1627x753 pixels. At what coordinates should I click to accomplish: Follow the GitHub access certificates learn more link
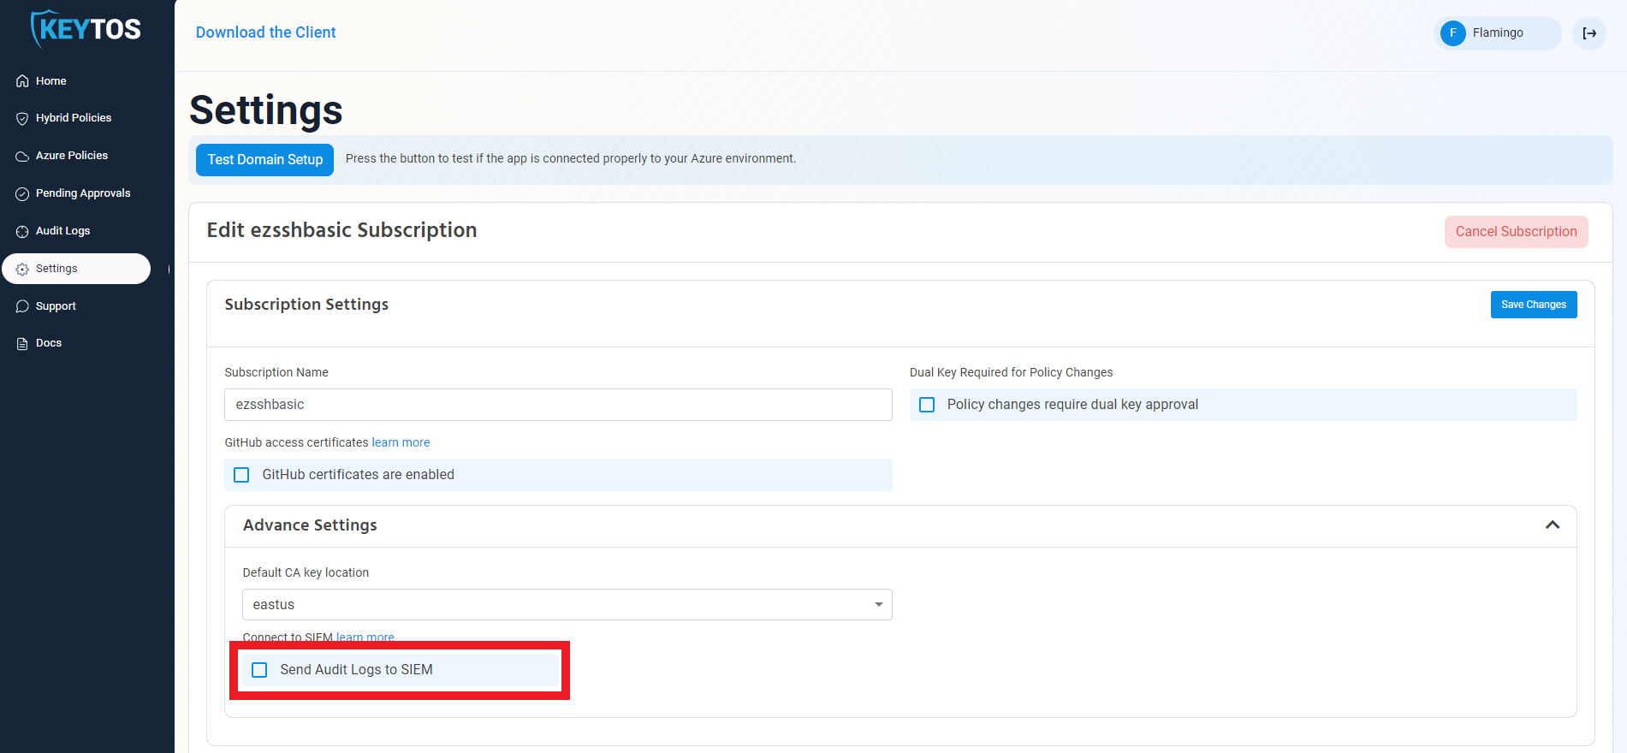401,442
